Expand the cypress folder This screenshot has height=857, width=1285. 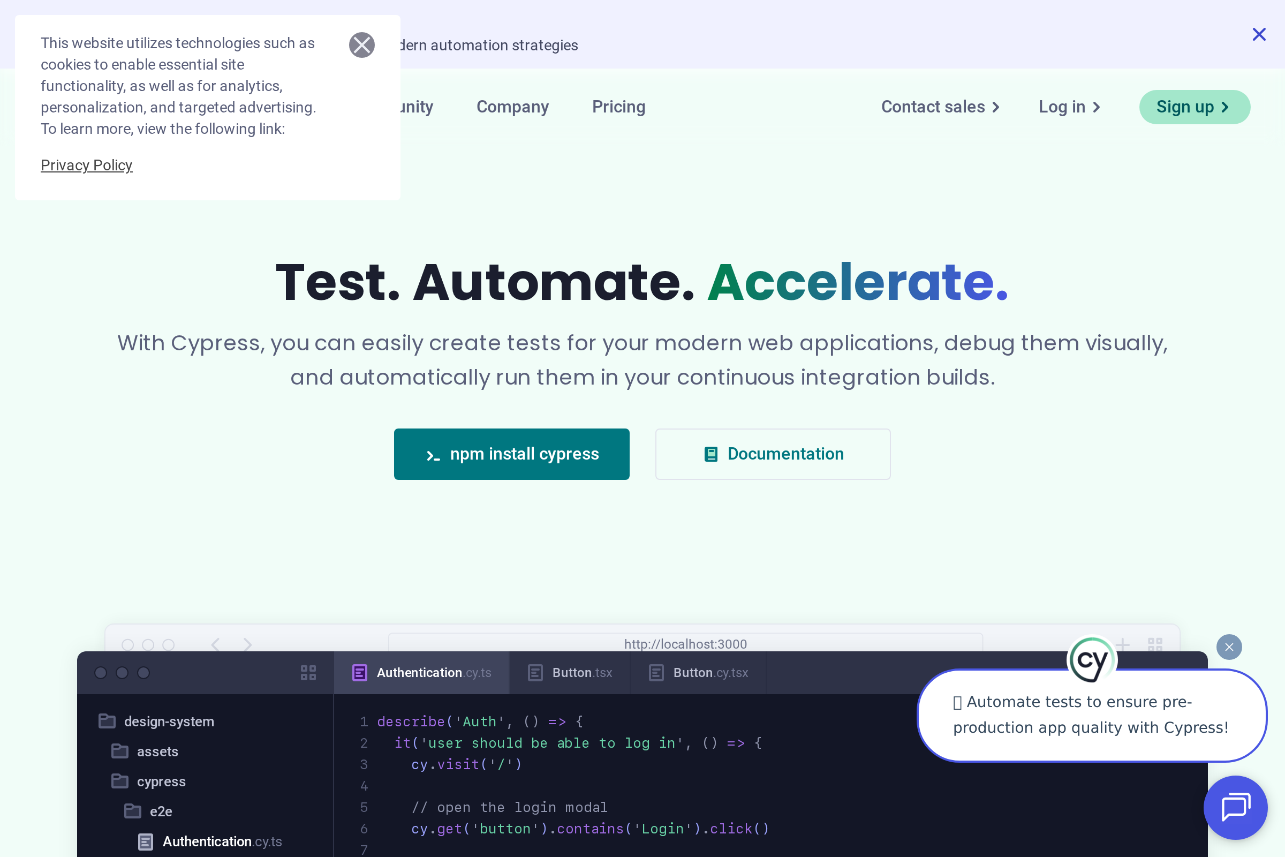coord(149,781)
